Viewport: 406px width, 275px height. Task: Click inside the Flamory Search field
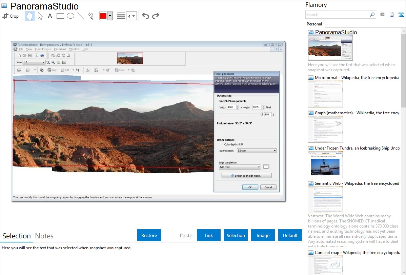(337, 15)
